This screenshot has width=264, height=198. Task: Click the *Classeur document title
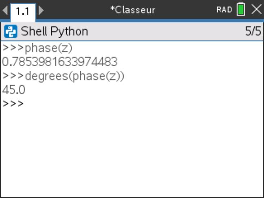tap(133, 10)
